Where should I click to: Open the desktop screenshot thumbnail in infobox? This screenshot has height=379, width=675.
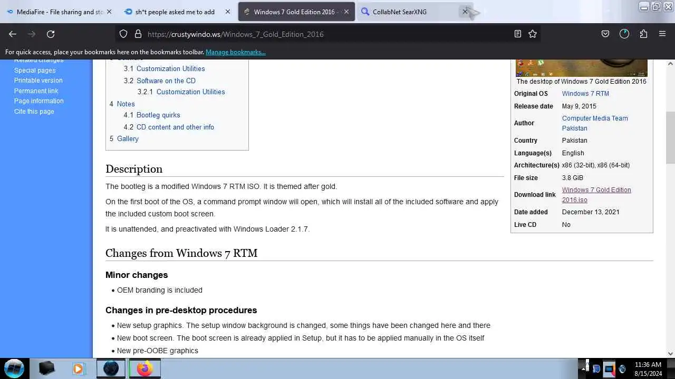(582, 68)
